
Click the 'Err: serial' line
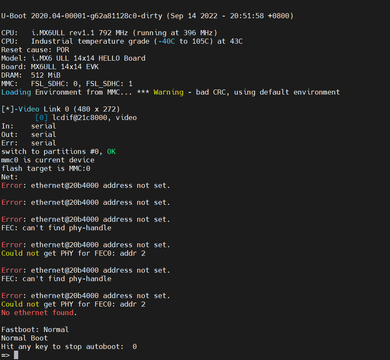[x=29, y=143]
